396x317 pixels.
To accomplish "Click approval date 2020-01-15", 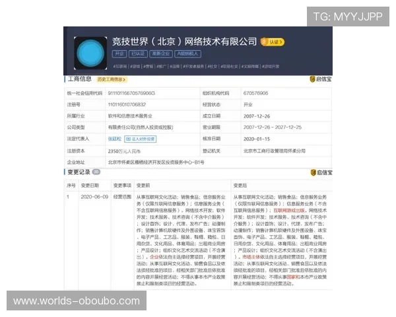I will pos(257,139).
